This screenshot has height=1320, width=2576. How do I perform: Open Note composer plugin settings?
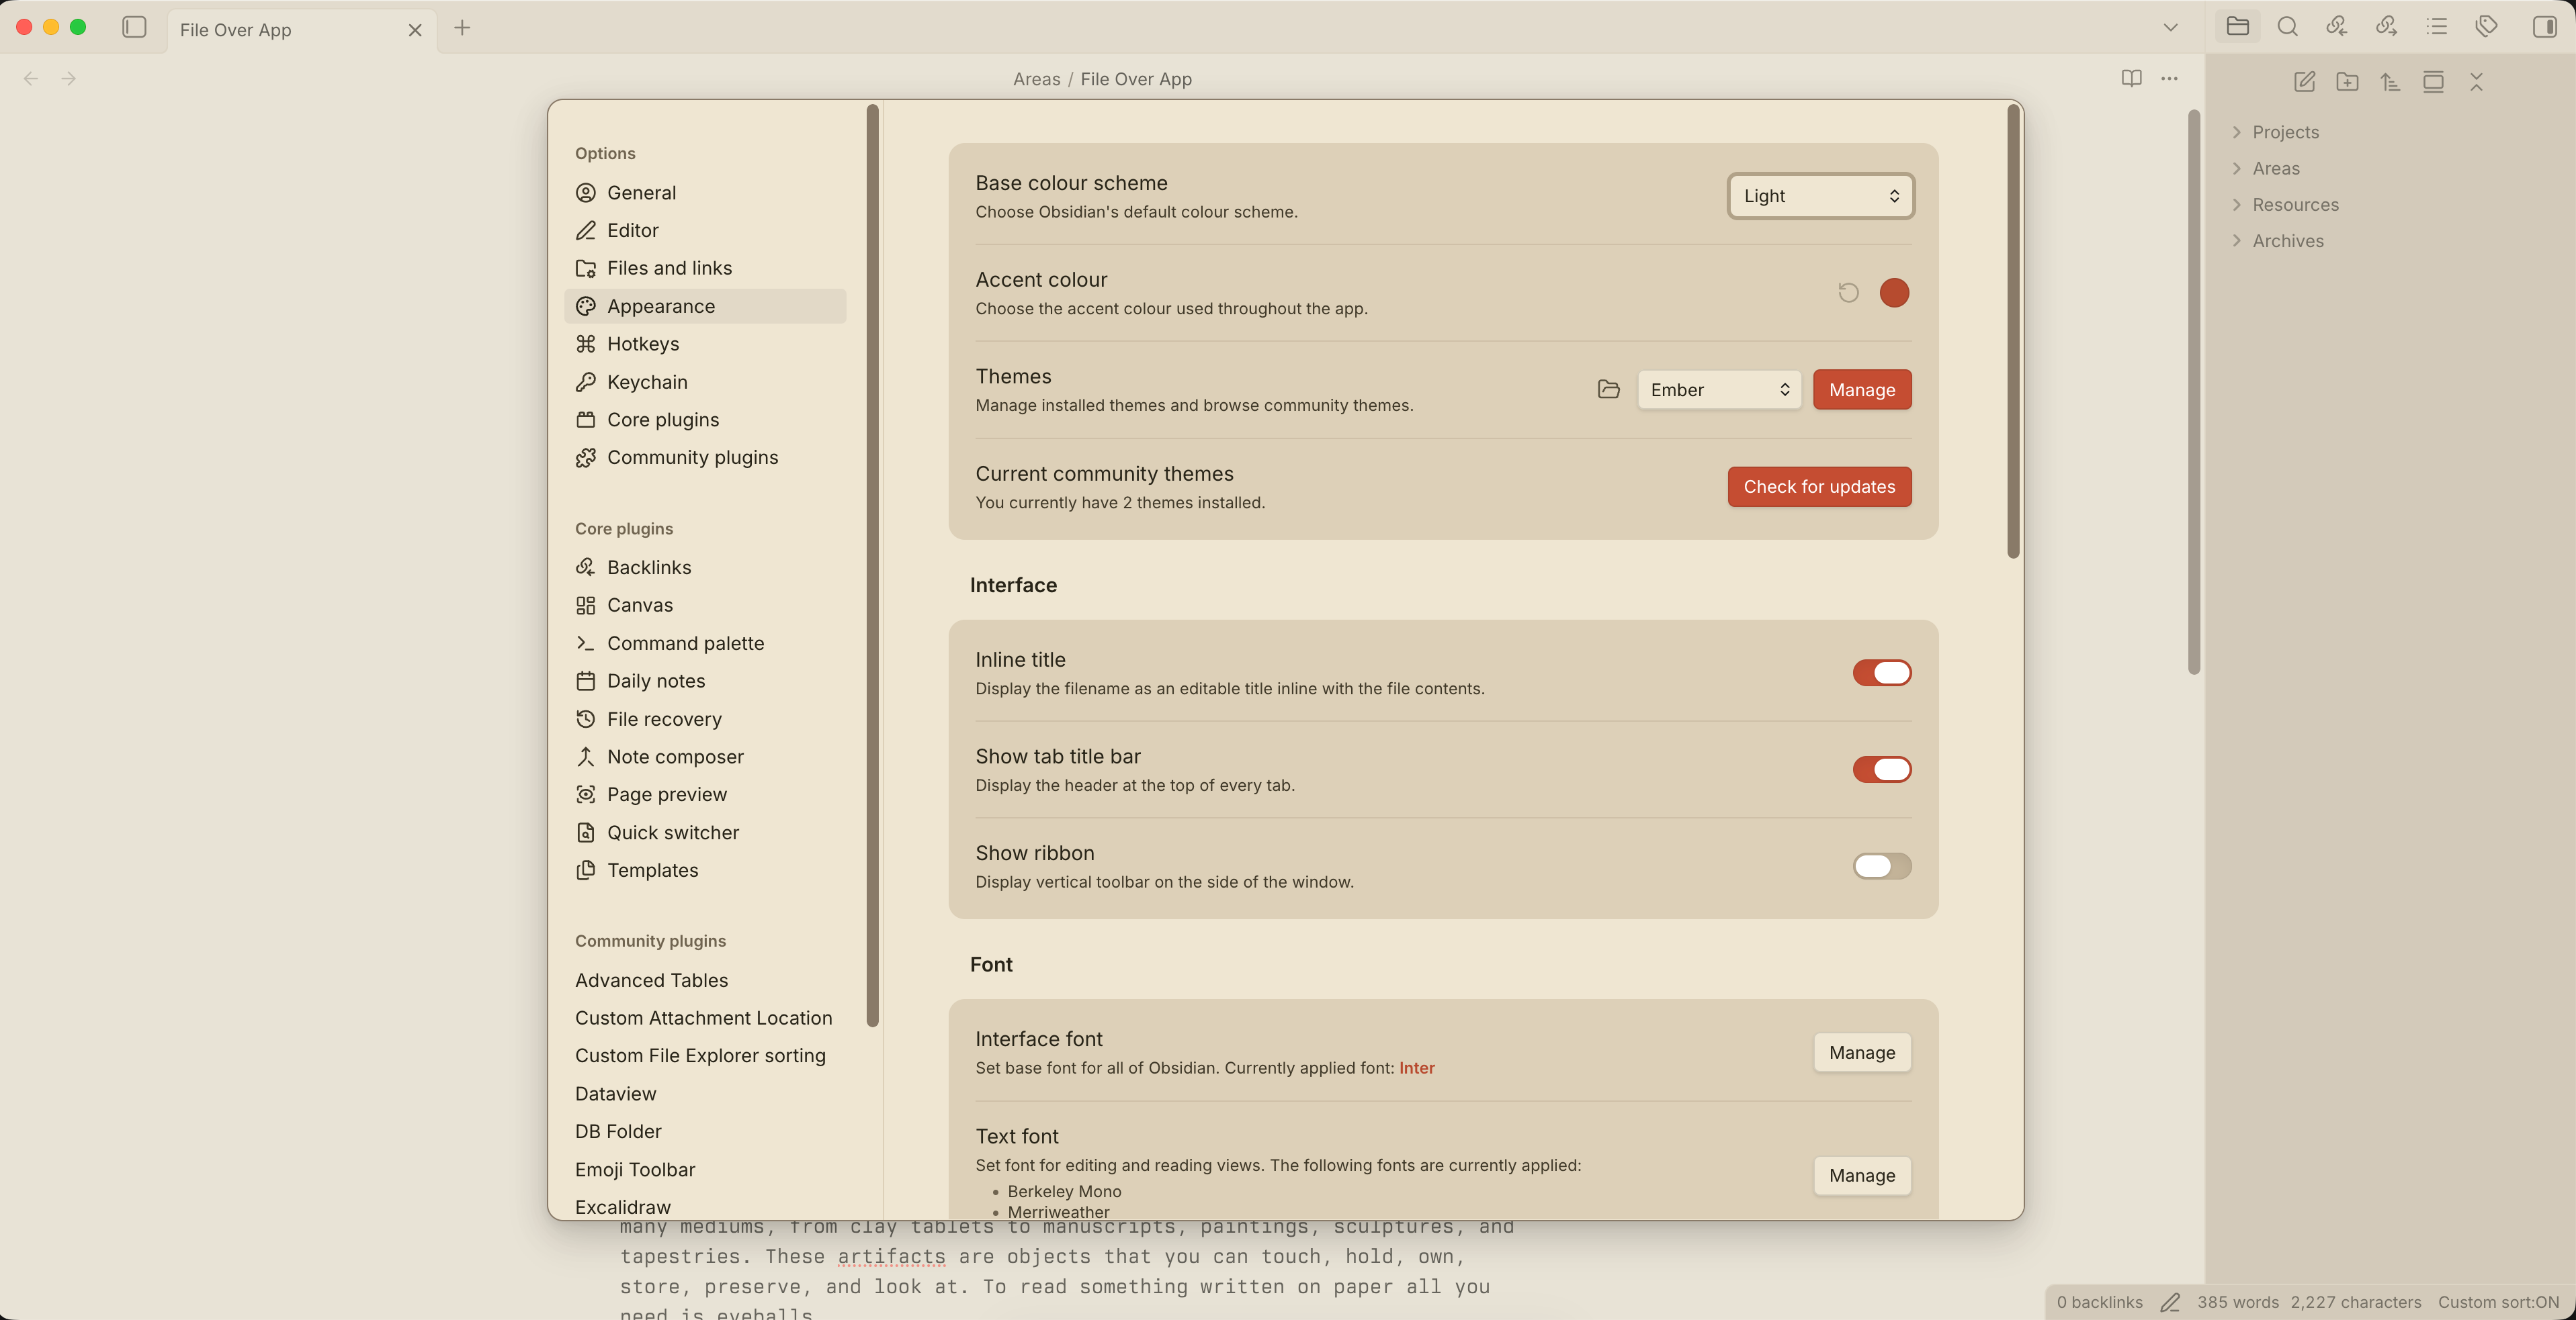click(705, 757)
